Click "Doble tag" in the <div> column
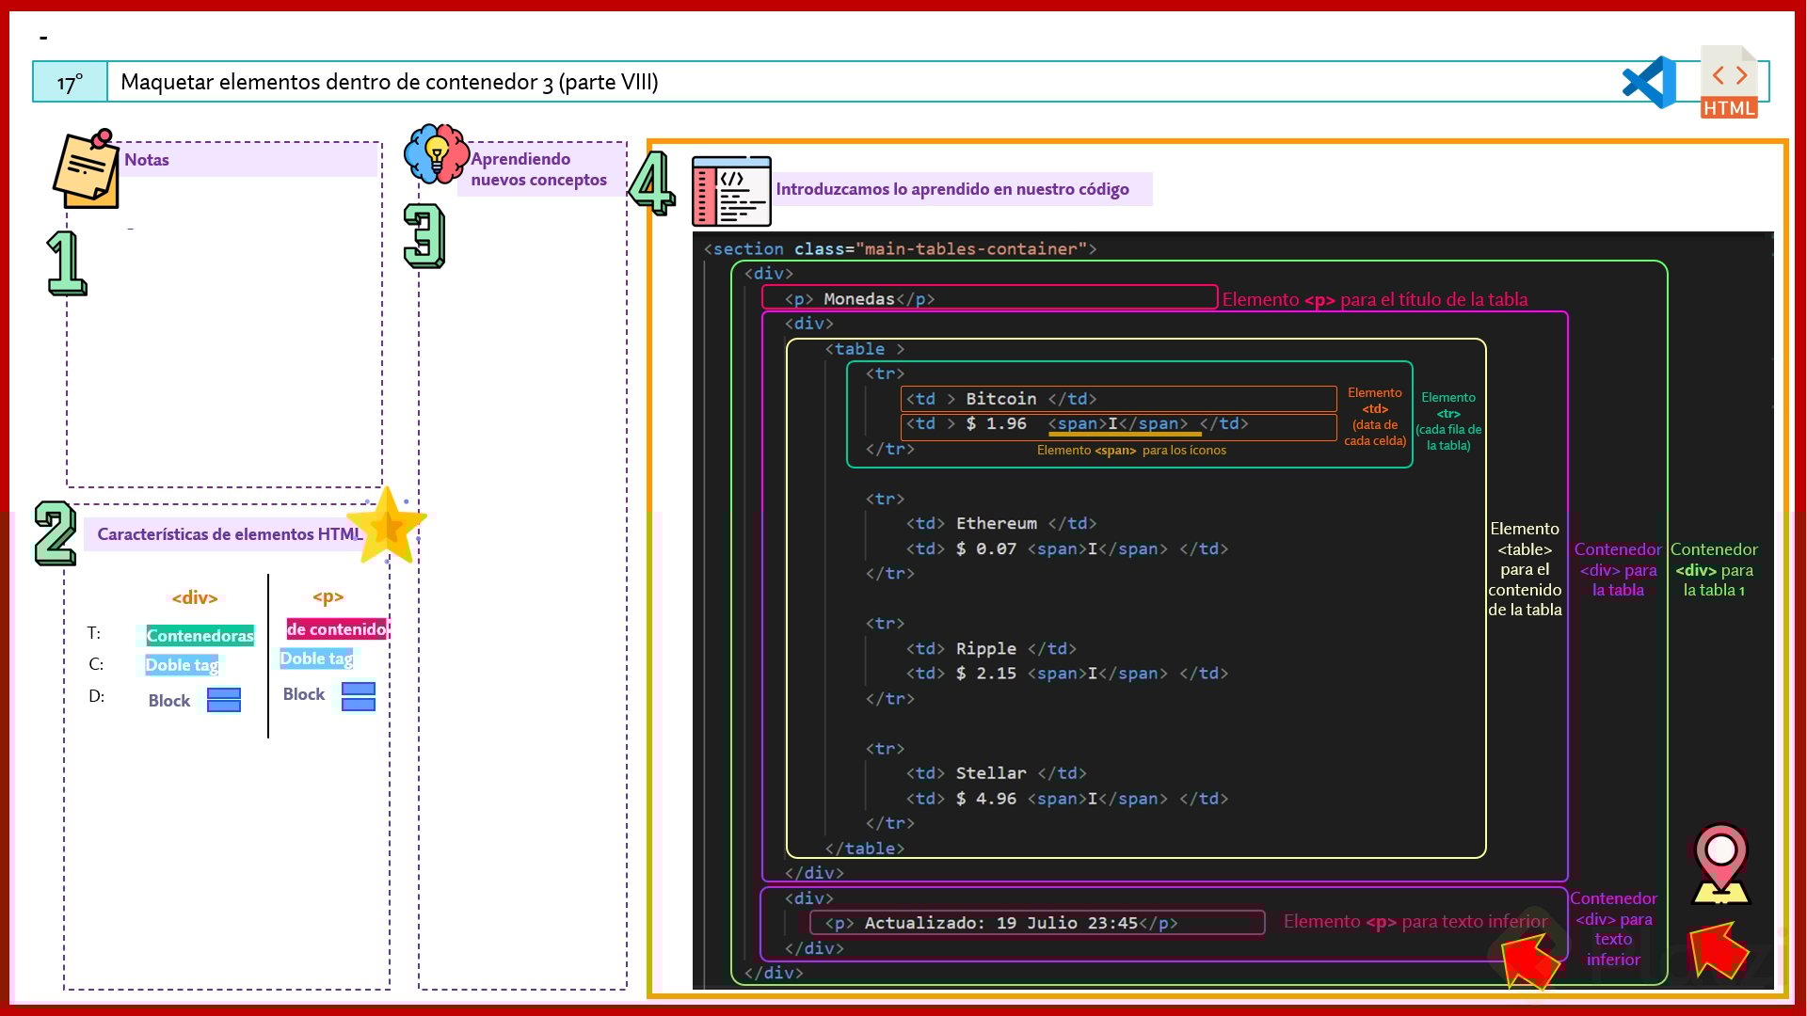The image size is (1807, 1016). click(182, 665)
